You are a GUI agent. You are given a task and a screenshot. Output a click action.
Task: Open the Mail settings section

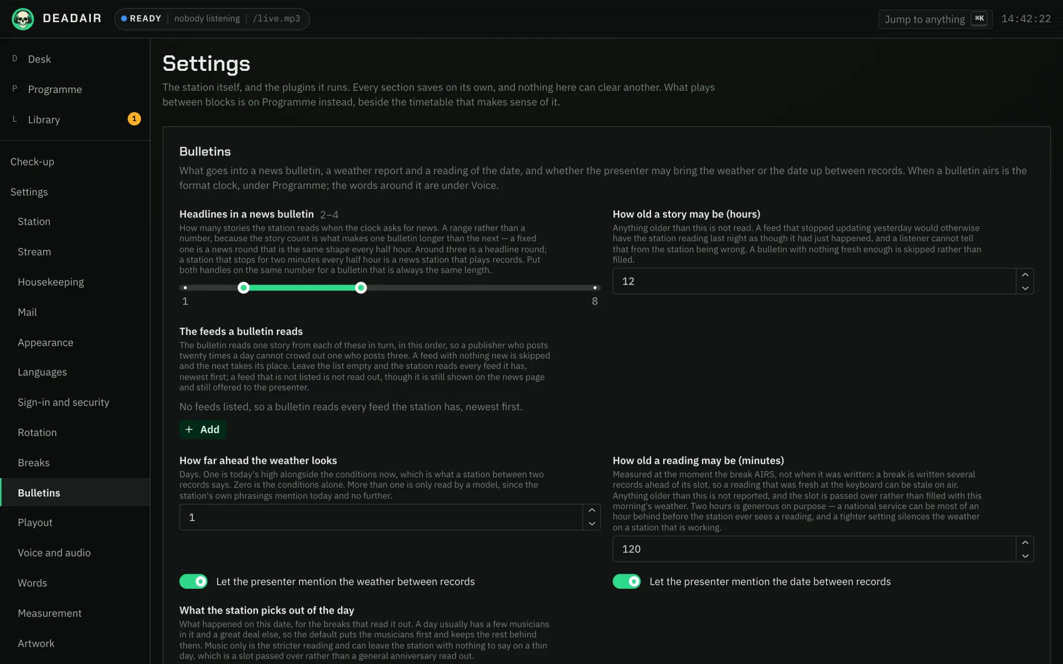click(x=75, y=312)
